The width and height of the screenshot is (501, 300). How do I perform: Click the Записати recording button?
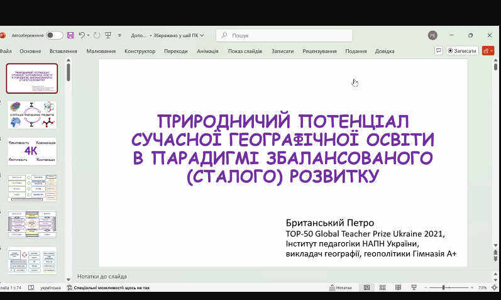[x=463, y=51]
